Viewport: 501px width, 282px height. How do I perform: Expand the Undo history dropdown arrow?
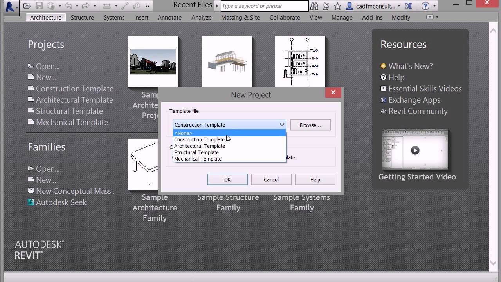77,6
